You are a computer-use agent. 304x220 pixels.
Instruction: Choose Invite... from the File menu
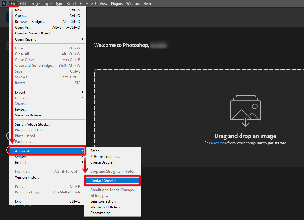[x=48, y=109]
